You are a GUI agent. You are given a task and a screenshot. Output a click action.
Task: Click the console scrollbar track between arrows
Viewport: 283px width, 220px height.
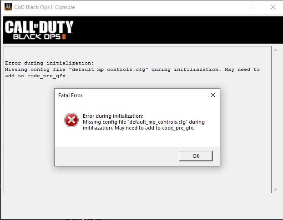point(275,120)
